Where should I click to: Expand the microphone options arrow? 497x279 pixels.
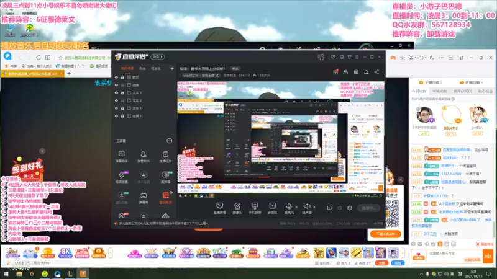pyautogui.click(x=296, y=207)
